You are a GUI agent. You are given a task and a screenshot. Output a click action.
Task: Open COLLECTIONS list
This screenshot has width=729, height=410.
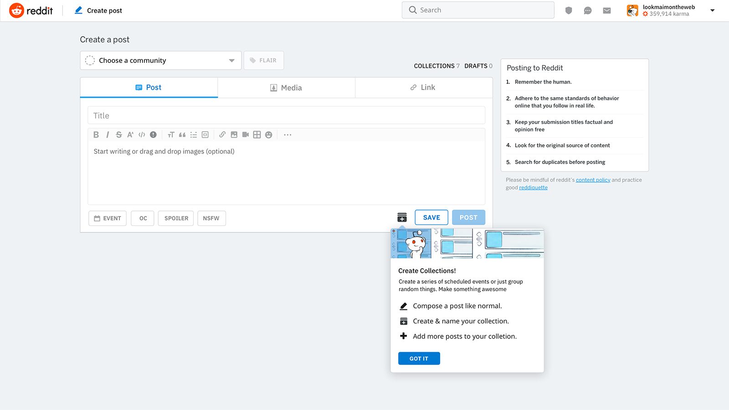(436, 66)
